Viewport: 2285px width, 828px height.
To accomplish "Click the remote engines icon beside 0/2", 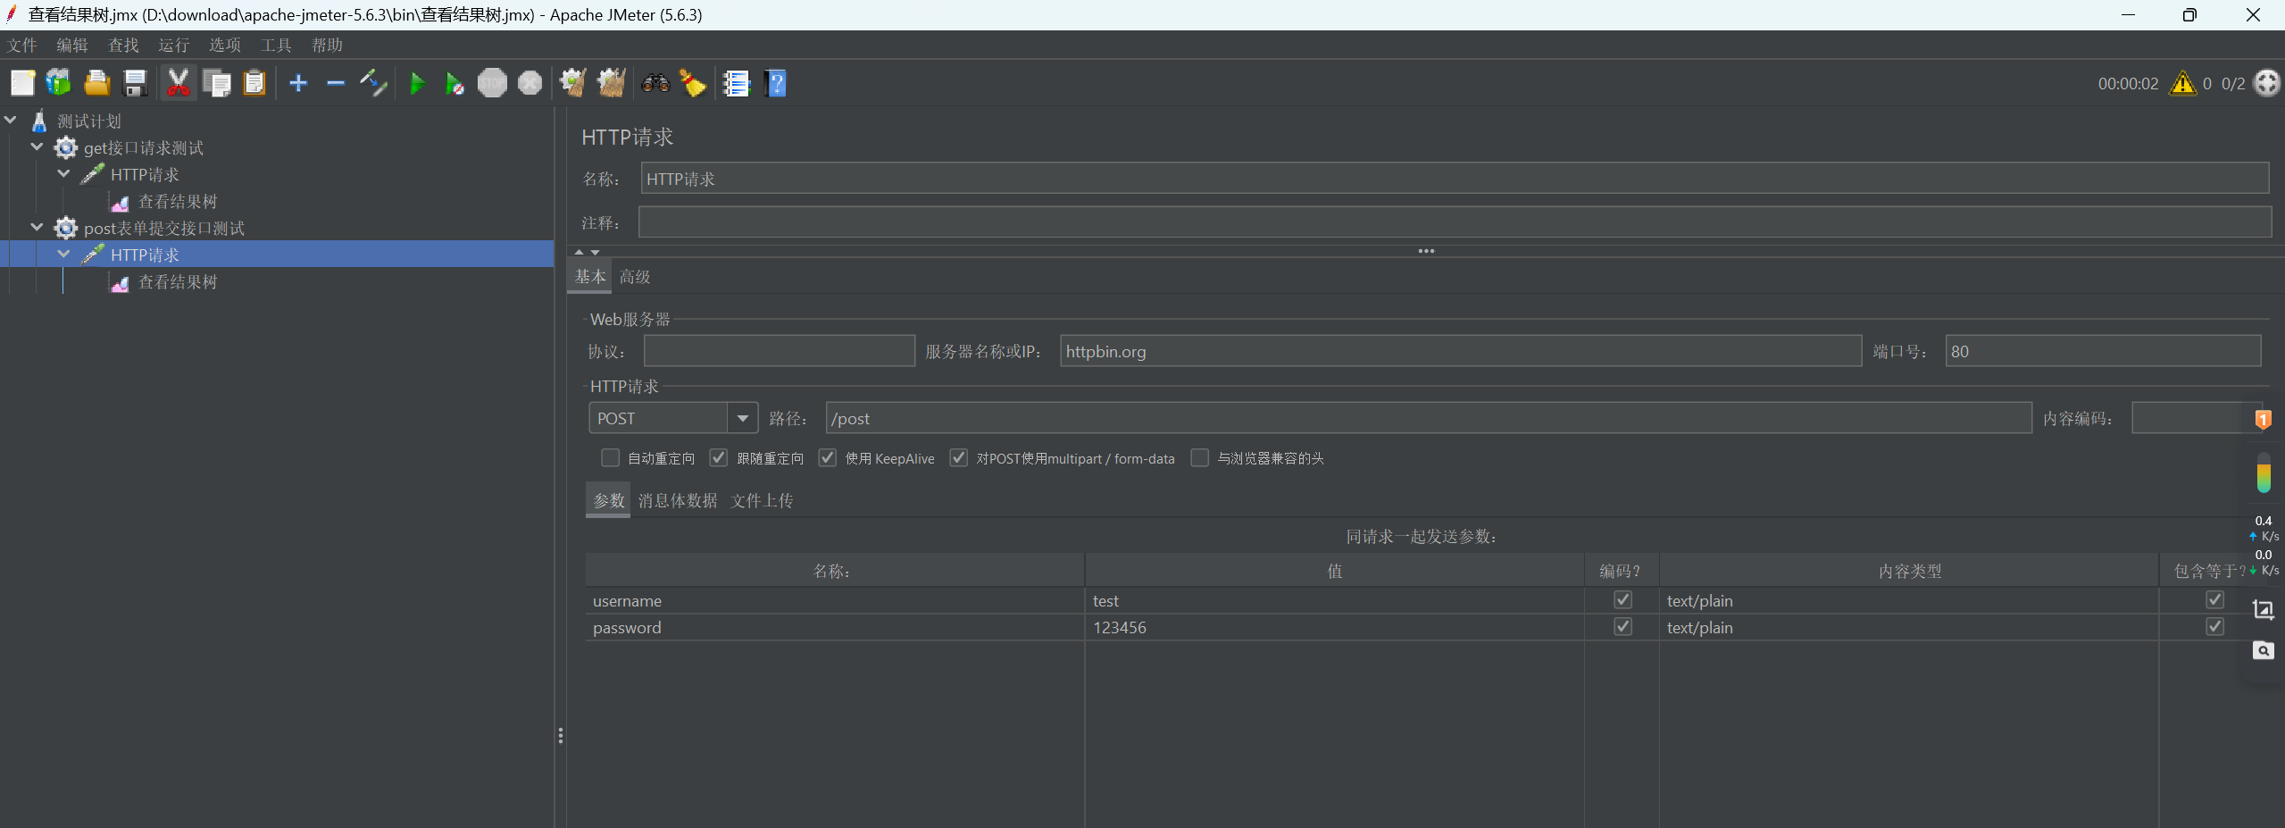I will click(2266, 83).
